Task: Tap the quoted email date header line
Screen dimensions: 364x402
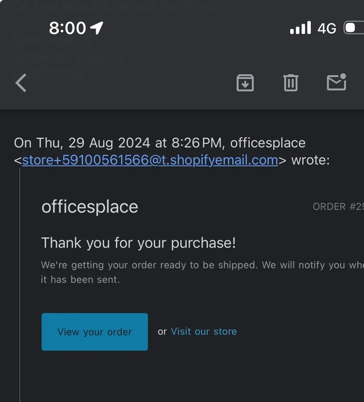Action: [160, 143]
